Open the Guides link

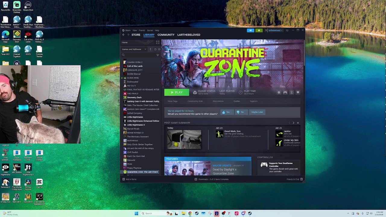click(237, 101)
